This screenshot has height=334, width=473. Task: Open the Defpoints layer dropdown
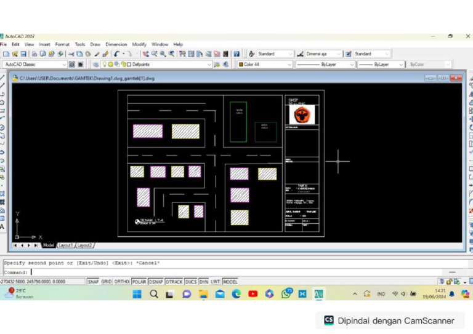point(156,65)
